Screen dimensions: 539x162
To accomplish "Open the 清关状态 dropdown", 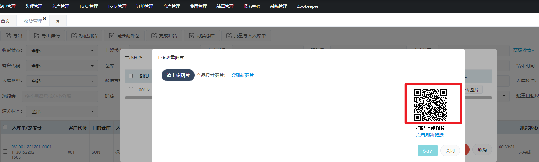I will (63, 111).
